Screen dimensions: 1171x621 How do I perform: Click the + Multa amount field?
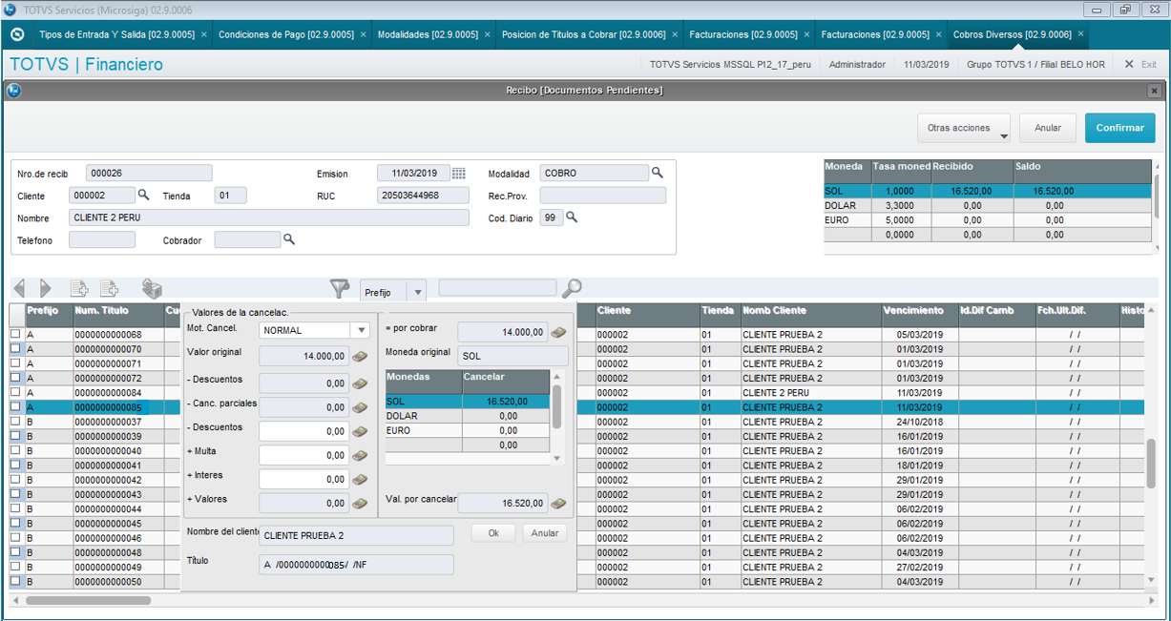point(303,455)
